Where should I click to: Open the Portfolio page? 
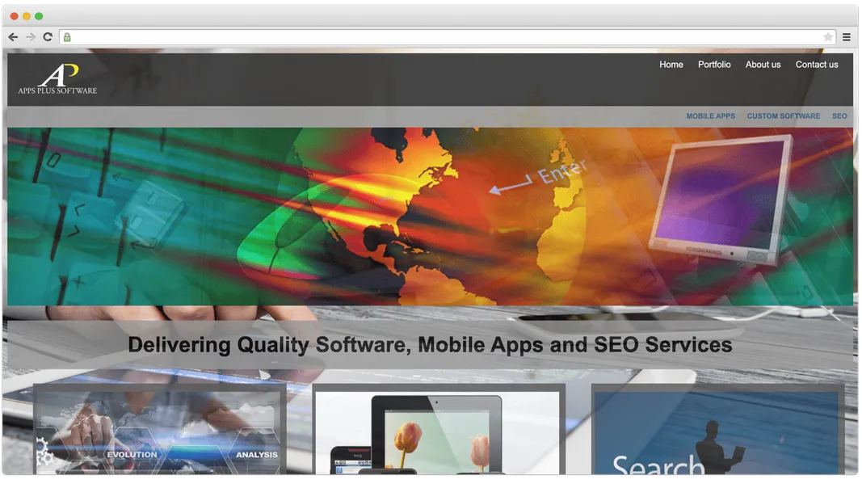[714, 65]
